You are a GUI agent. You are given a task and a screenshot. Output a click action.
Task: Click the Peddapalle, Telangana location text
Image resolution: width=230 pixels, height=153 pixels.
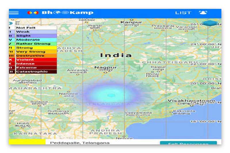pyautogui.click(x=80, y=143)
